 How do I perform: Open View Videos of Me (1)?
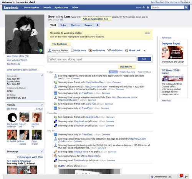(17, 60)
